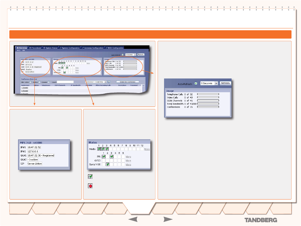Click the go icon beside the Conference dropdown
The image size is (301, 226).
109,82
